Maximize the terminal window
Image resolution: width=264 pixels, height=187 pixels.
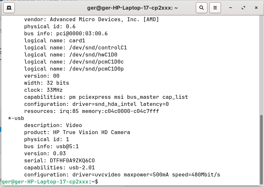pos(243,7)
